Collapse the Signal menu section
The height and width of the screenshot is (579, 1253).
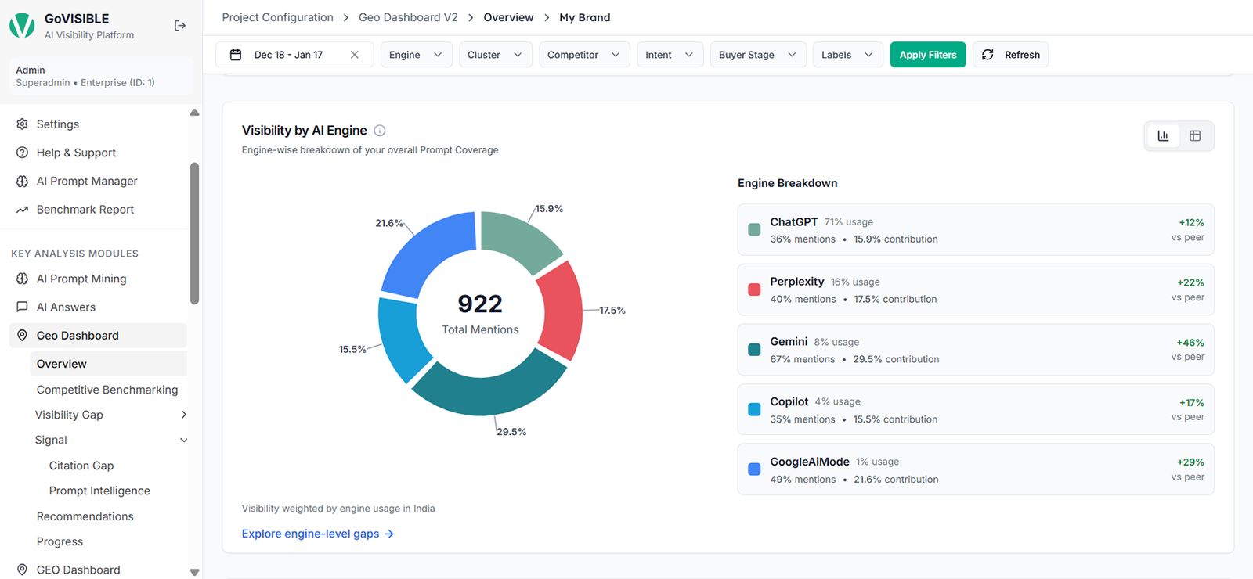[x=184, y=441]
